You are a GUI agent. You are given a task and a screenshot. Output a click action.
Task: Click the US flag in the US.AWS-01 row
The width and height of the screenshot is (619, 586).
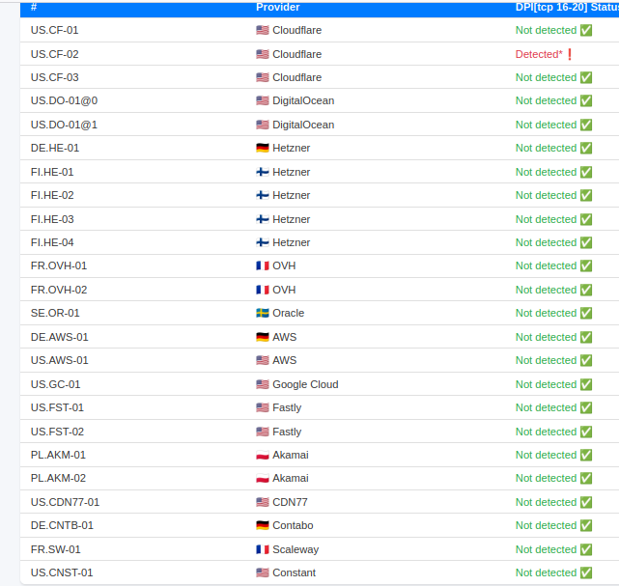coord(263,361)
